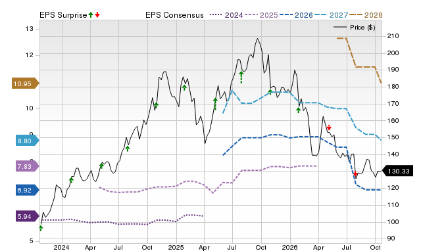The width and height of the screenshot is (421, 251).
Task: Click the 'EPS Surprise' legend label
Action: (63, 15)
